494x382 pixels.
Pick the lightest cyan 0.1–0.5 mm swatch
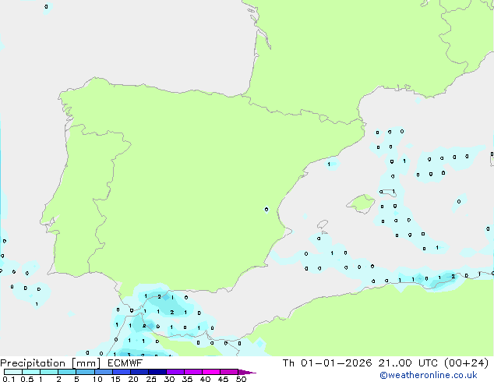(13, 372)
